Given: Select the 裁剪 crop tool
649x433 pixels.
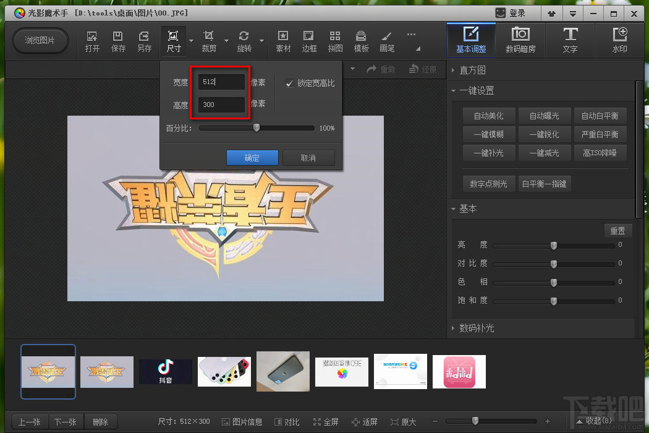Looking at the screenshot, I should (x=209, y=41).
